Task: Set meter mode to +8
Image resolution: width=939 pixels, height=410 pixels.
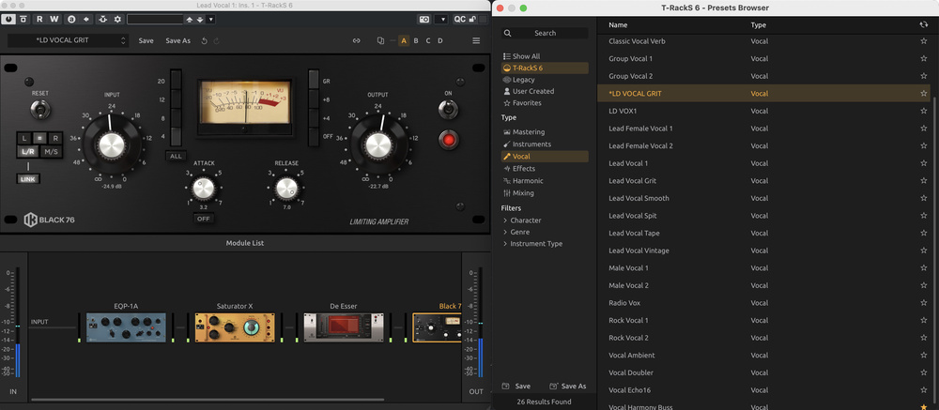Action: (314, 99)
